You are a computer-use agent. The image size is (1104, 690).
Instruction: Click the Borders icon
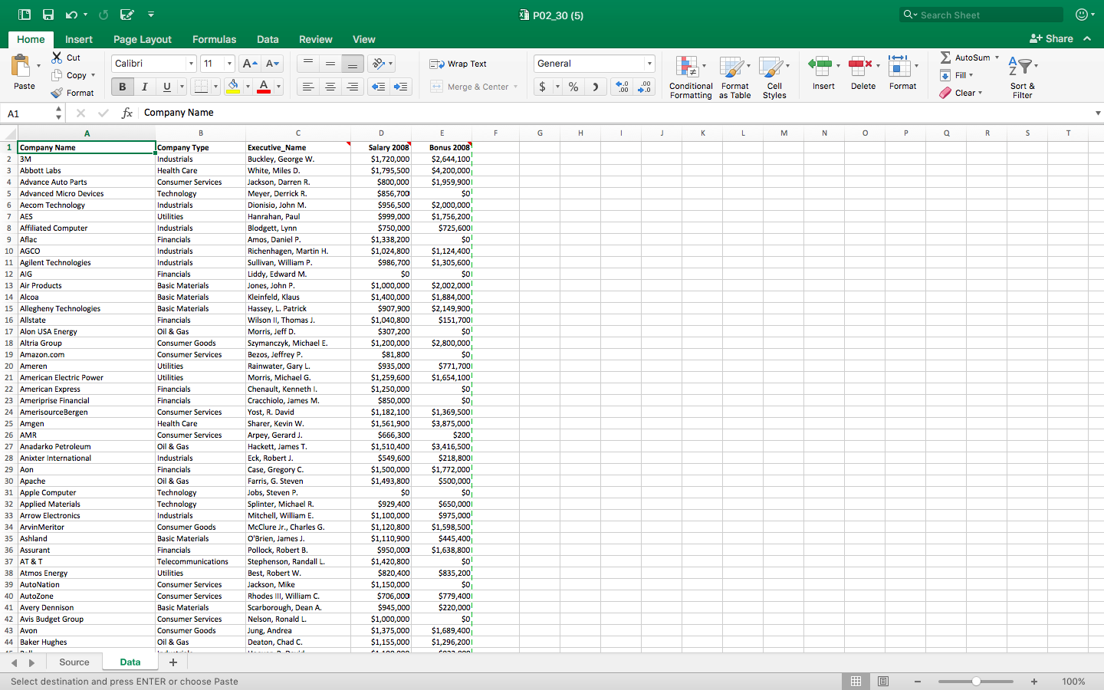tap(201, 87)
